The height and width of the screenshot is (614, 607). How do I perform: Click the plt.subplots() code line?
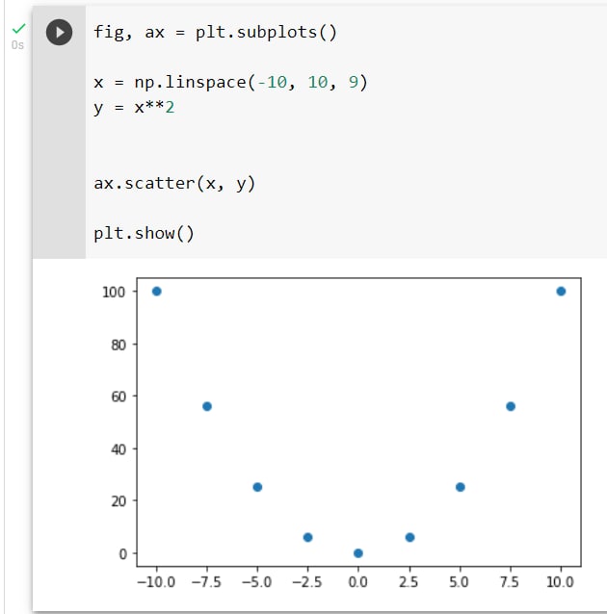[215, 32]
